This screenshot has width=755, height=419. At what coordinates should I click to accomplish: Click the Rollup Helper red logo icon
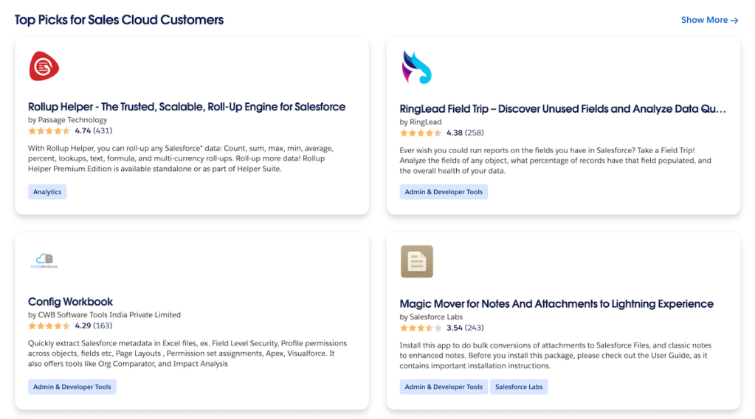coord(44,66)
